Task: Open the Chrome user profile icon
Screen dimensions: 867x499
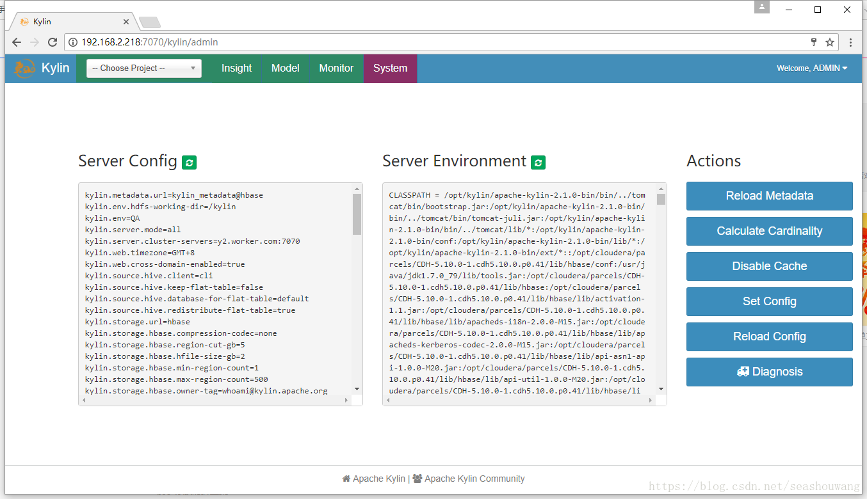Action: coord(762,7)
